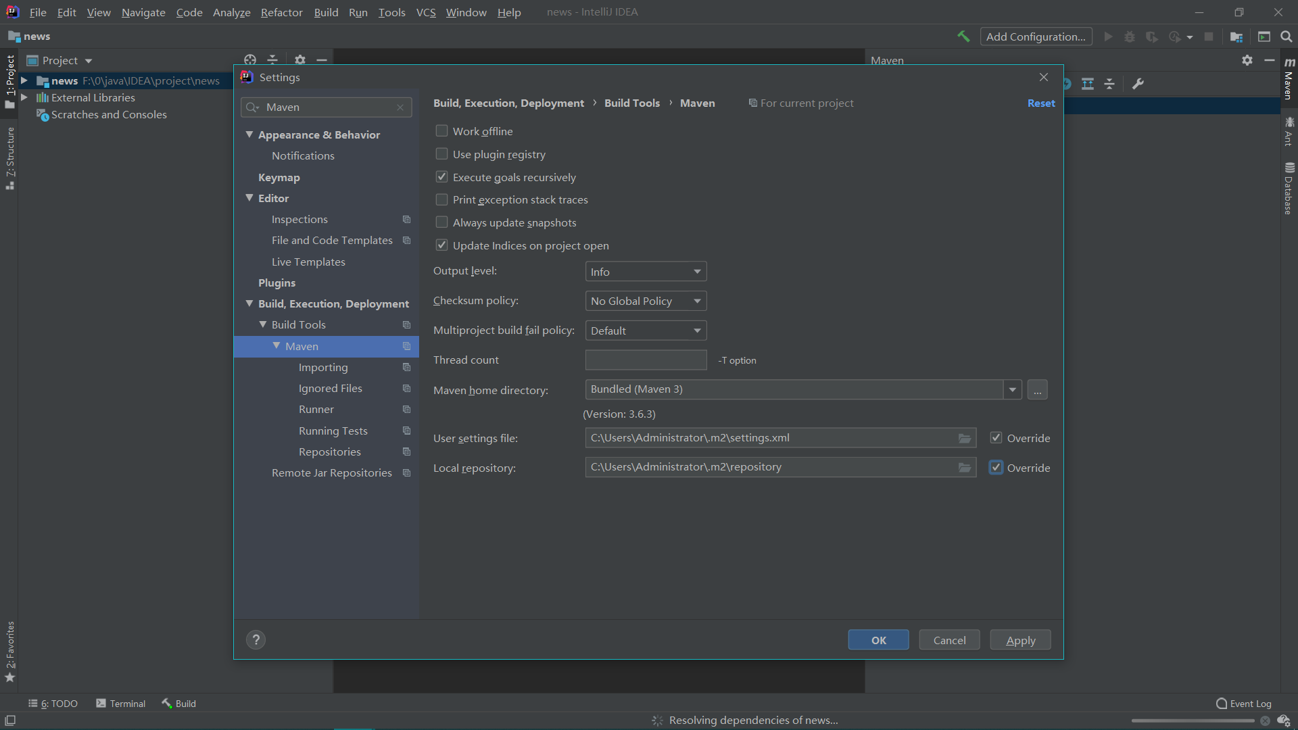
Task: Enable Use plugin registry
Action: 441,154
